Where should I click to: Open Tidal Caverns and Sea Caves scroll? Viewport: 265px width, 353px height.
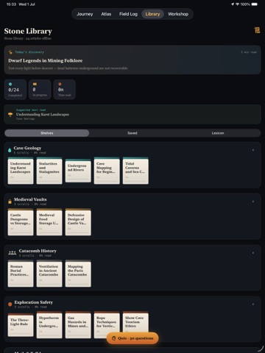tap(135, 171)
